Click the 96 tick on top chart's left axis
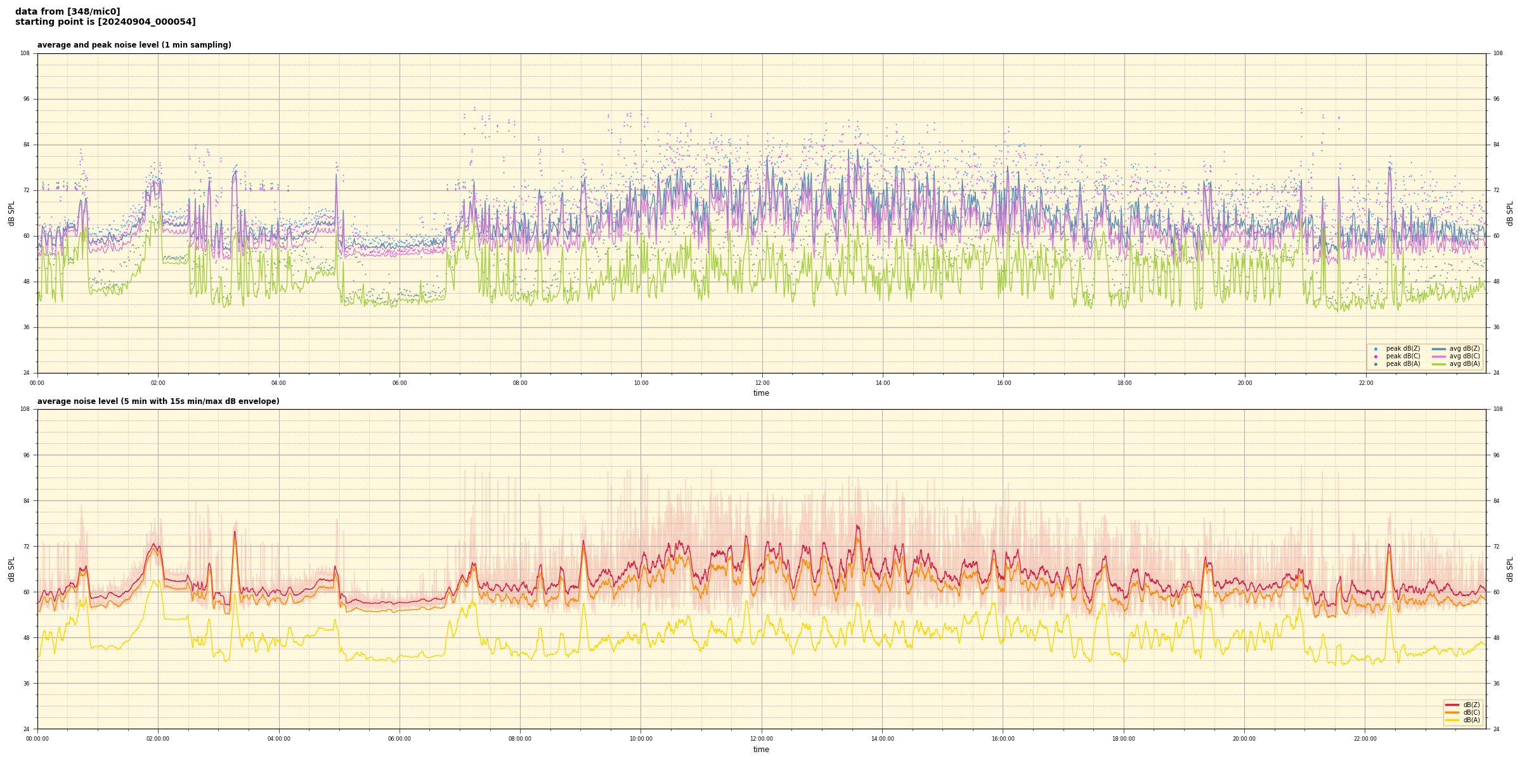1522x761 pixels. (26, 99)
